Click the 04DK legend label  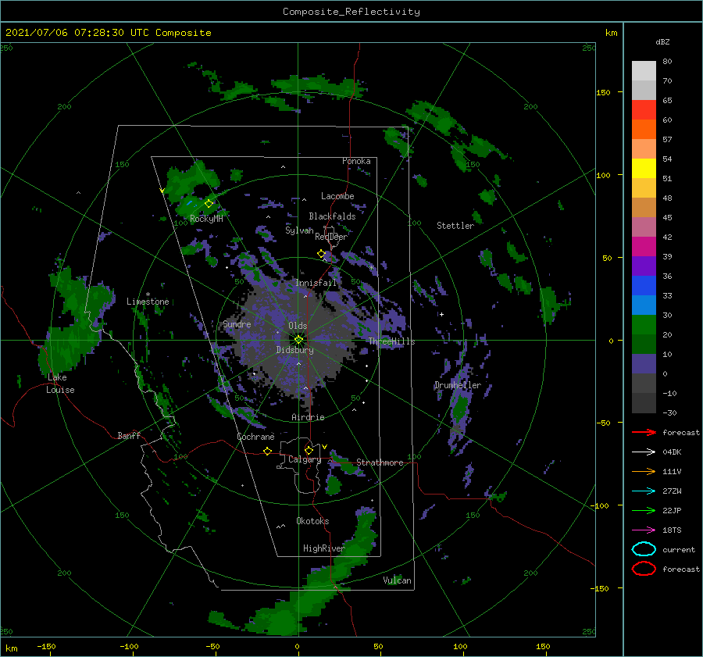(x=672, y=452)
